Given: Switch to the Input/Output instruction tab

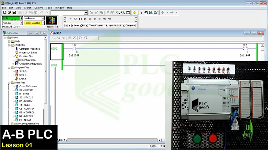Looking at the screenshot, I should tap(115, 26).
